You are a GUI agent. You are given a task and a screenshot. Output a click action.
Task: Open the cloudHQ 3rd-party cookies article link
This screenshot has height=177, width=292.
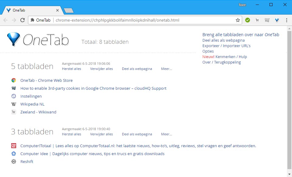point(93,88)
